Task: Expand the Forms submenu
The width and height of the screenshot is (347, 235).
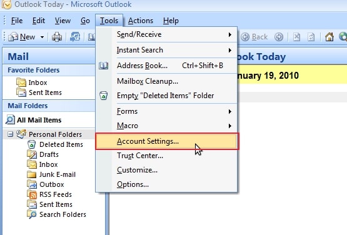Action: [x=166, y=111]
